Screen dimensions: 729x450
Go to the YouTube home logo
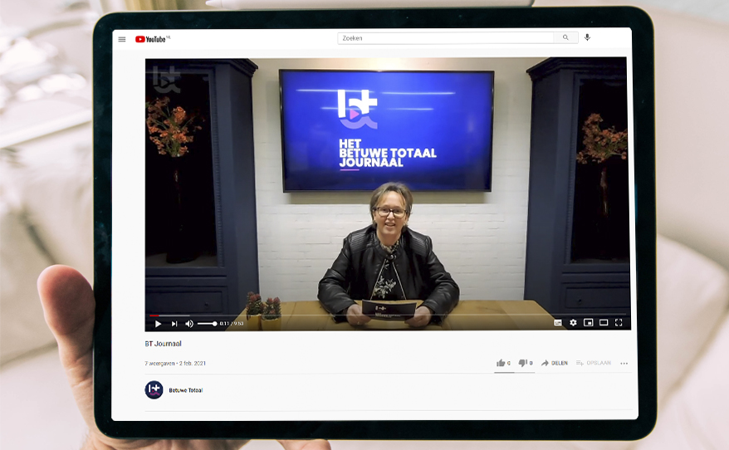[152, 39]
